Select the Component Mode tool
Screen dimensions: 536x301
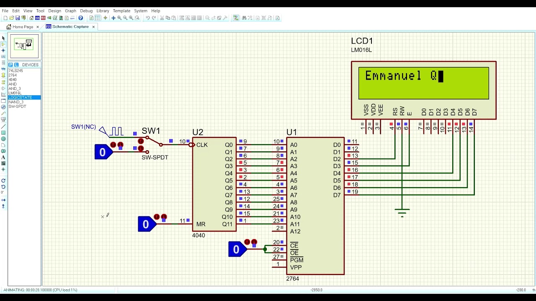[3, 44]
